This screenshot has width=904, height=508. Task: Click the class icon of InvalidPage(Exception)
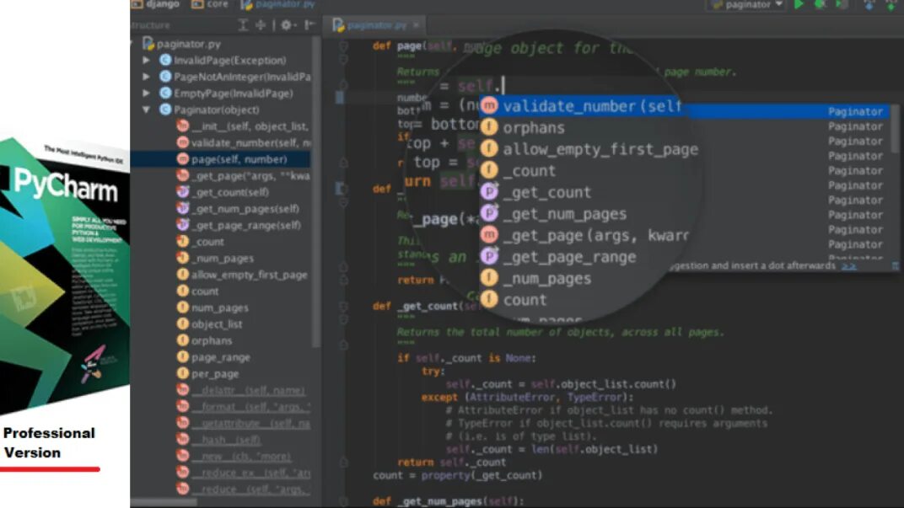165,61
